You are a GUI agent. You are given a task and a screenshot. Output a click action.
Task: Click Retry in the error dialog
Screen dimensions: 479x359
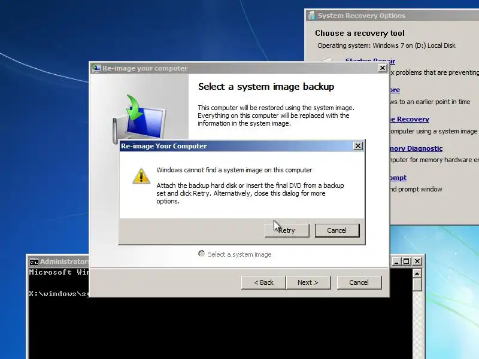pyautogui.click(x=287, y=230)
